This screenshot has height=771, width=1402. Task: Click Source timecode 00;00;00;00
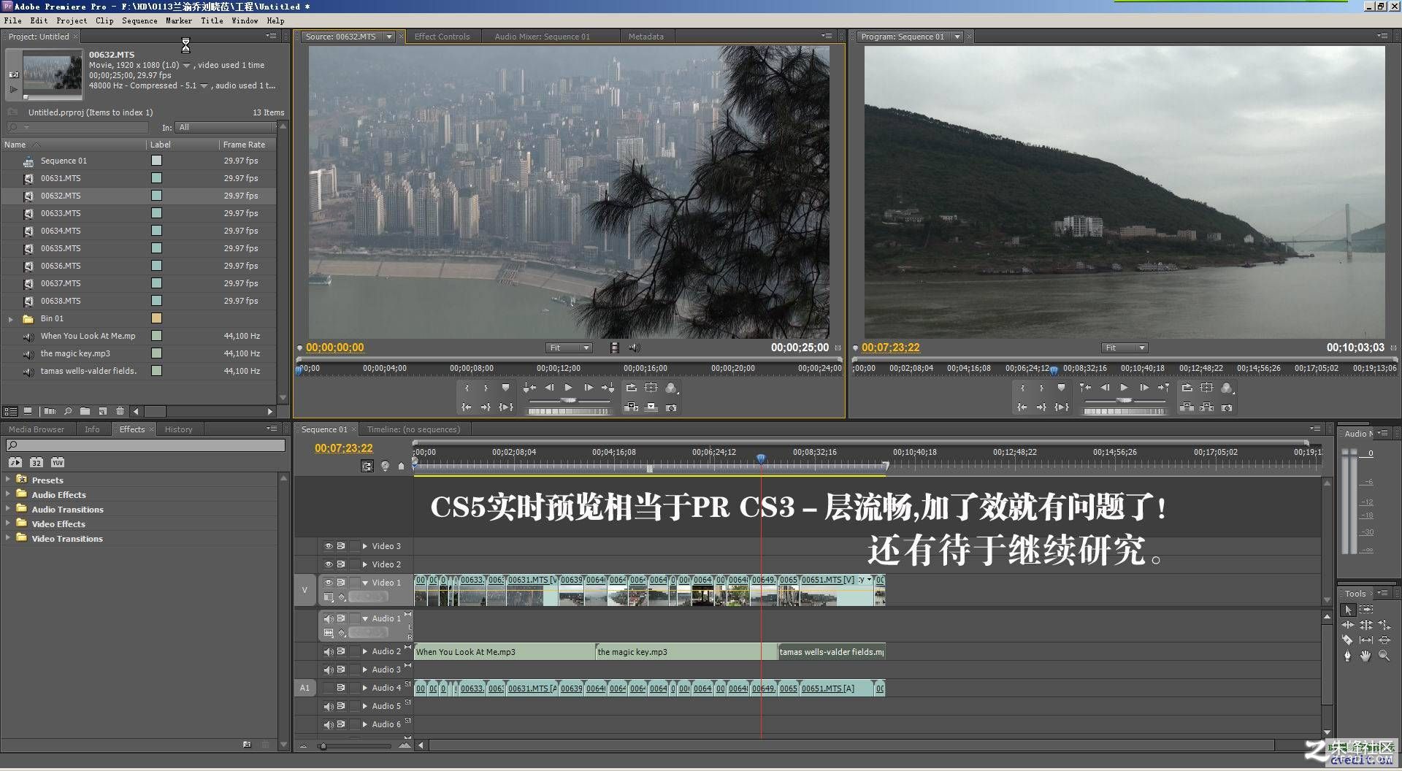coord(334,348)
